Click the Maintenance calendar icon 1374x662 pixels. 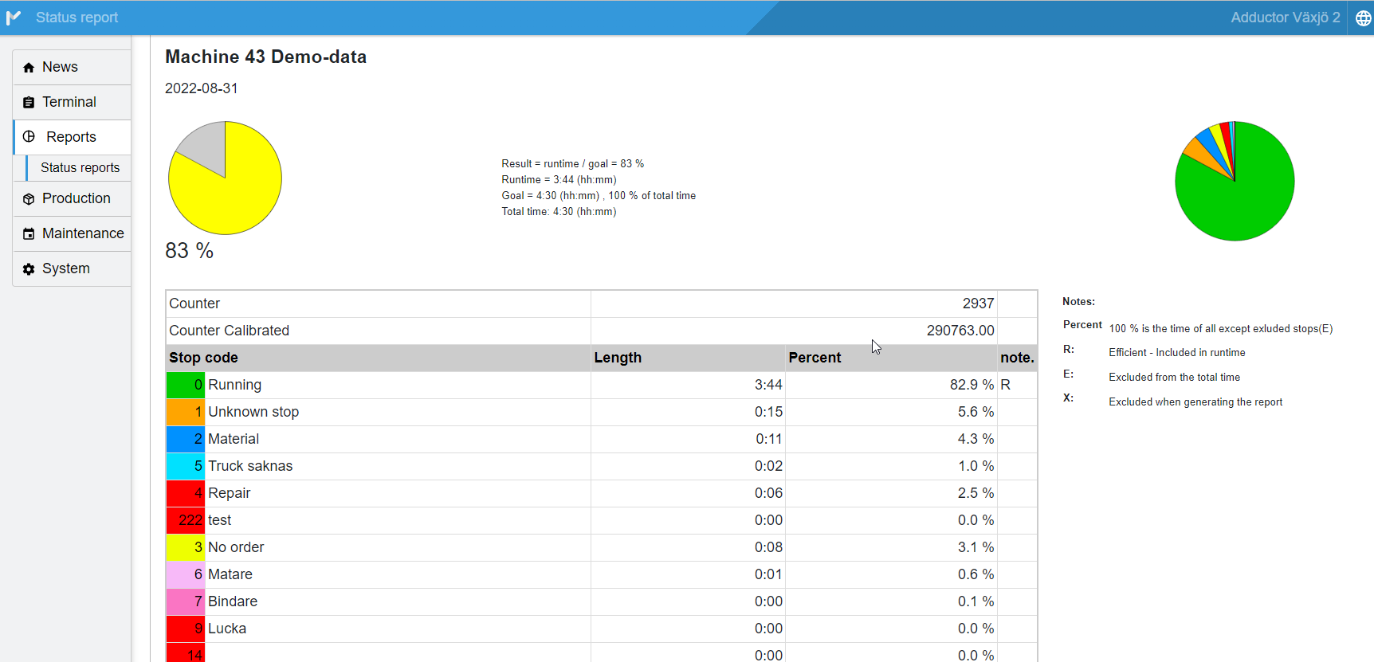pyautogui.click(x=29, y=234)
